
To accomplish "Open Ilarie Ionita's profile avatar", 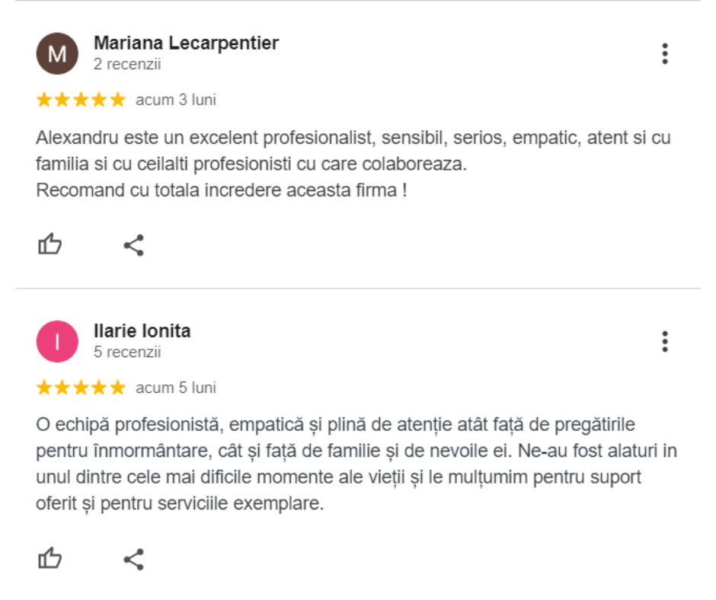I will pyautogui.click(x=58, y=340).
